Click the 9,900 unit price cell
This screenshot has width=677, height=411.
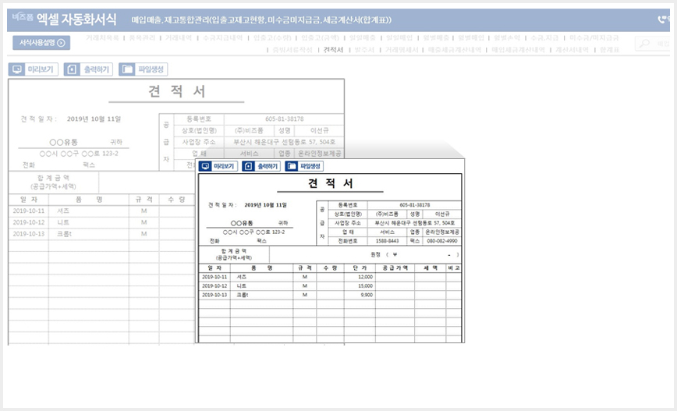tap(360, 295)
